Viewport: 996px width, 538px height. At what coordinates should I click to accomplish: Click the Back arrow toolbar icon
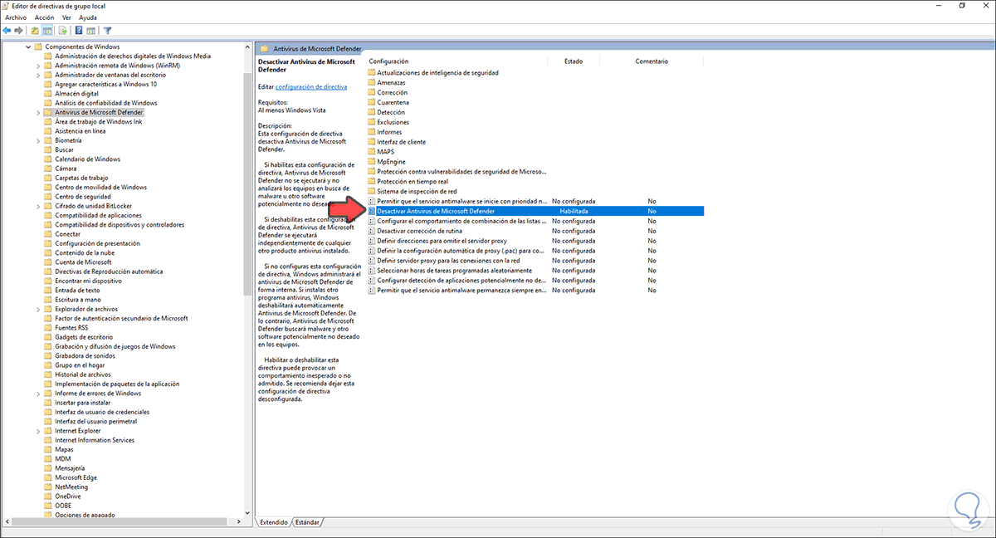click(x=7, y=31)
